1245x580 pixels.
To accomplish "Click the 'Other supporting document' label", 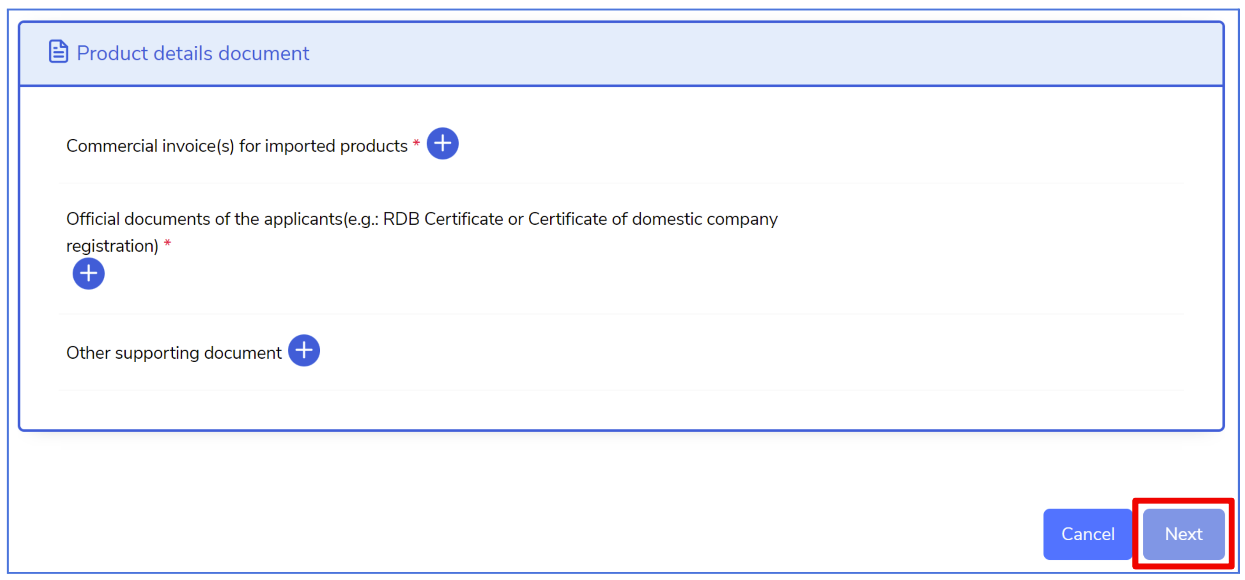I will (174, 353).
